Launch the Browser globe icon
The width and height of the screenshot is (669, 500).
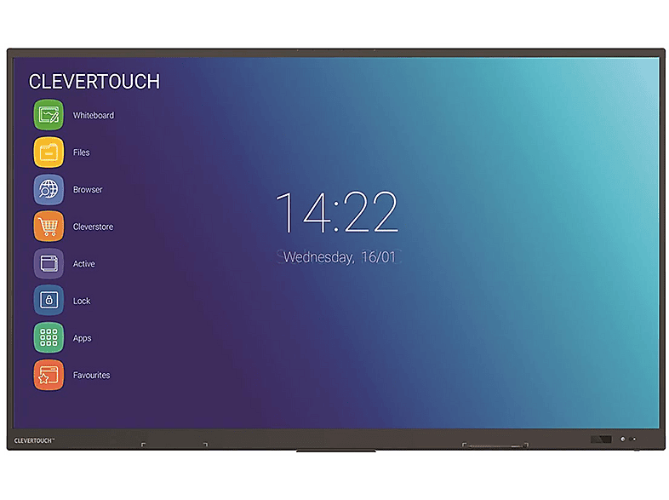[x=49, y=189]
